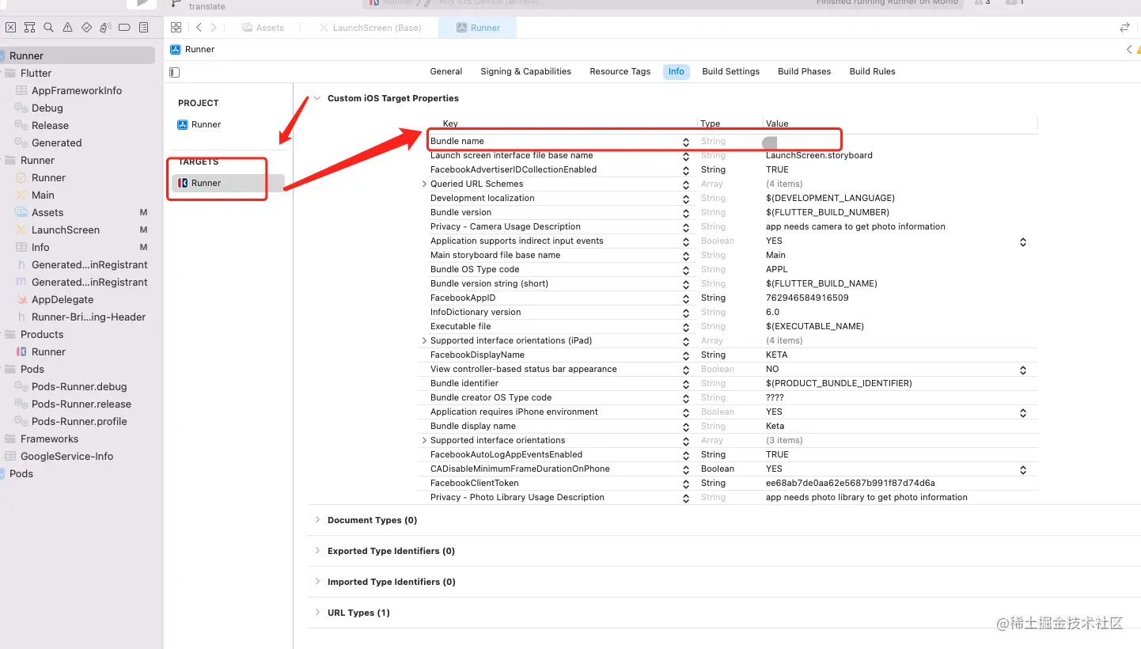Viewport: 1141px width, 649px height.
Task: Click the FacebookClientToken value
Action: 850,483
